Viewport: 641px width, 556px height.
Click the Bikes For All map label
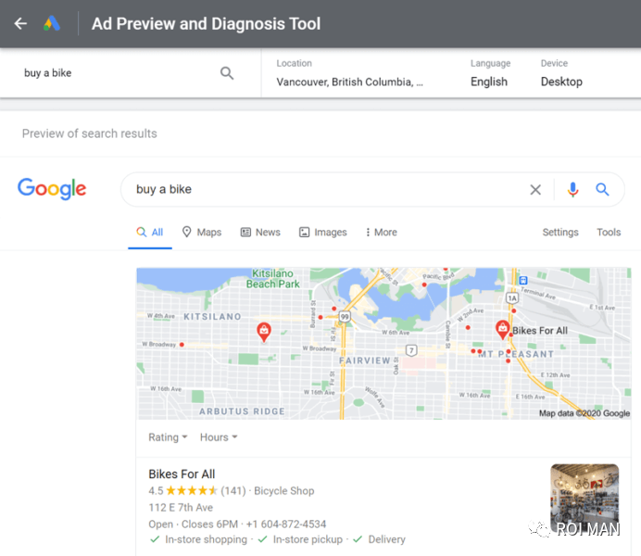(x=540, y=331)
